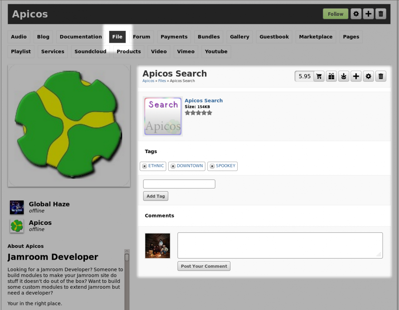Remove the SPOOKEY tag
399x310 pixels.
click(x=212, y=166)
